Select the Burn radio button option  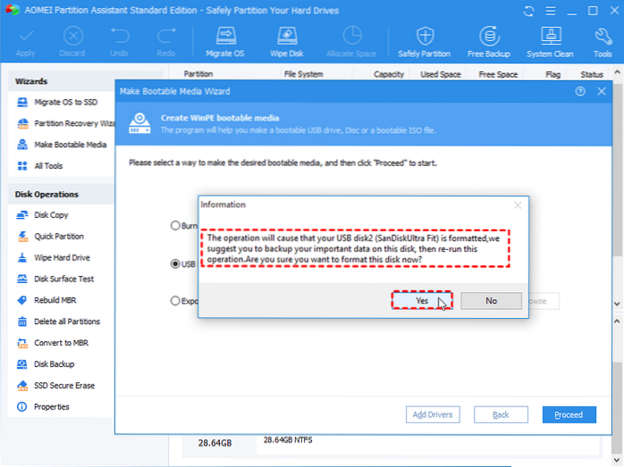coord(174,226)
